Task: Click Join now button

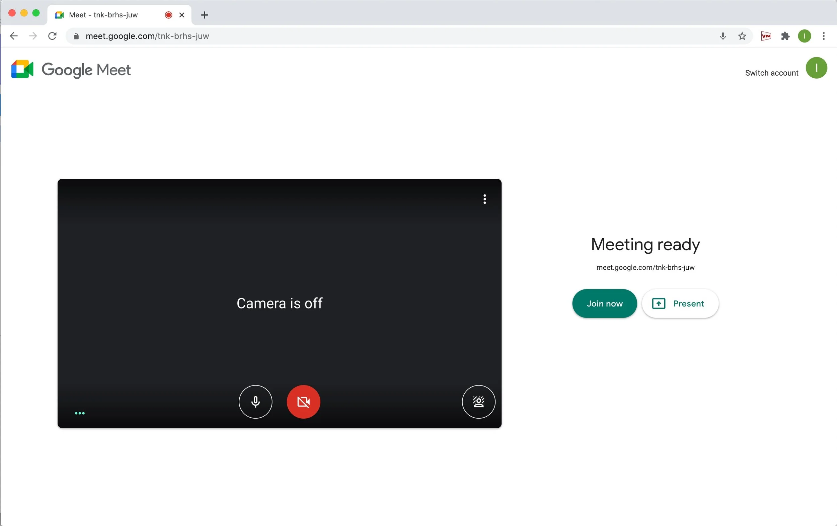Action: (604, 303)
